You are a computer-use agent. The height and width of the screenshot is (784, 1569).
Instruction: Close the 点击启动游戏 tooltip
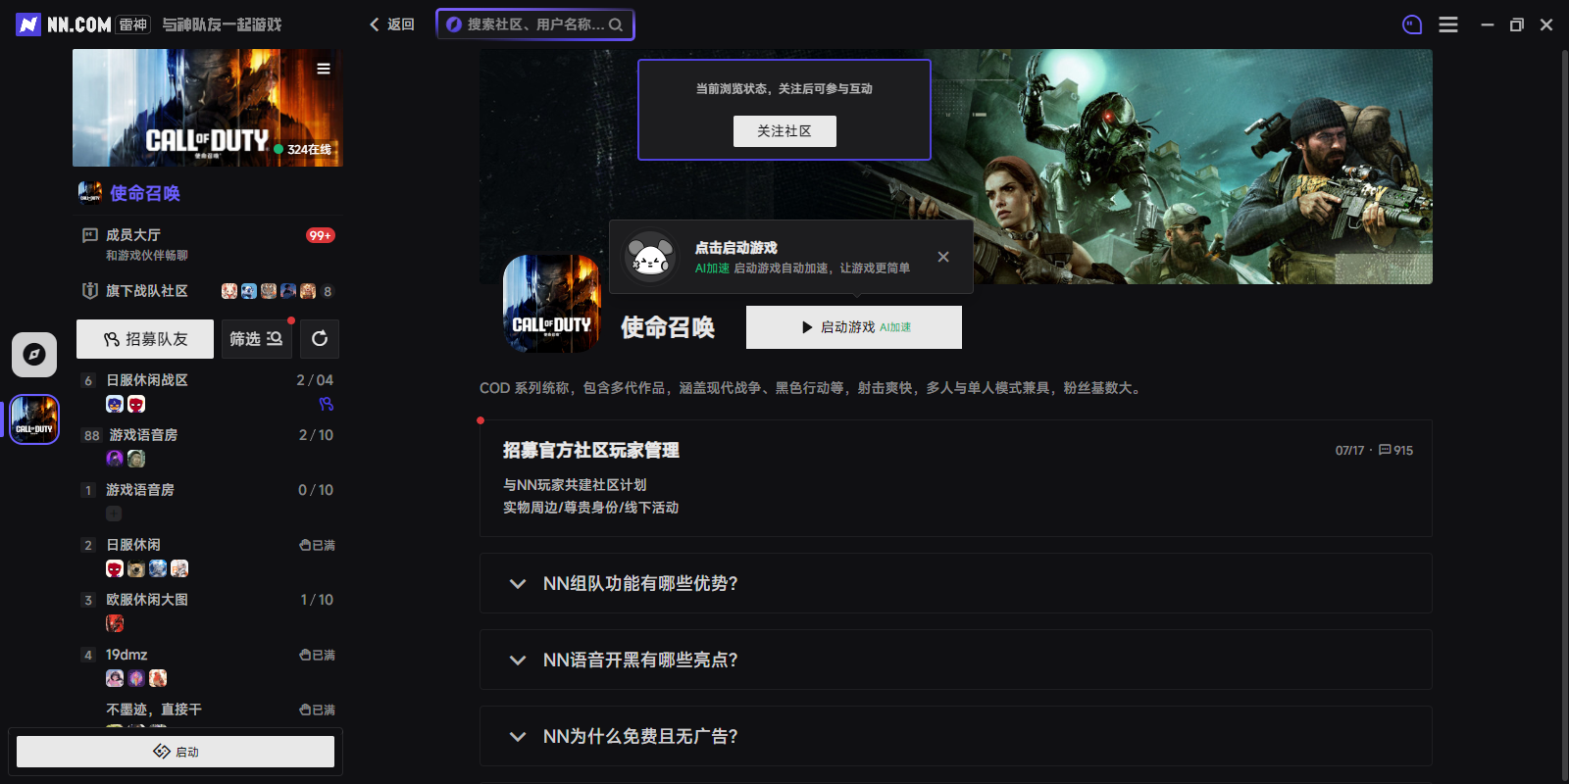tap(943, 257)
